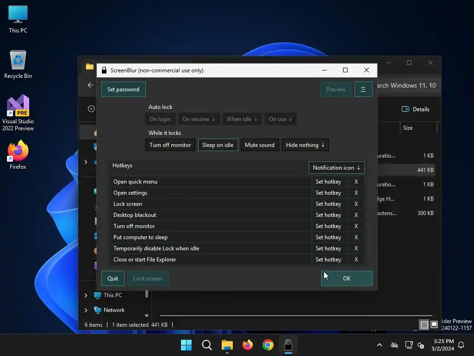
Task: Open the When idle dropdown
Action: pyautogui.click(x=242, y=119)
